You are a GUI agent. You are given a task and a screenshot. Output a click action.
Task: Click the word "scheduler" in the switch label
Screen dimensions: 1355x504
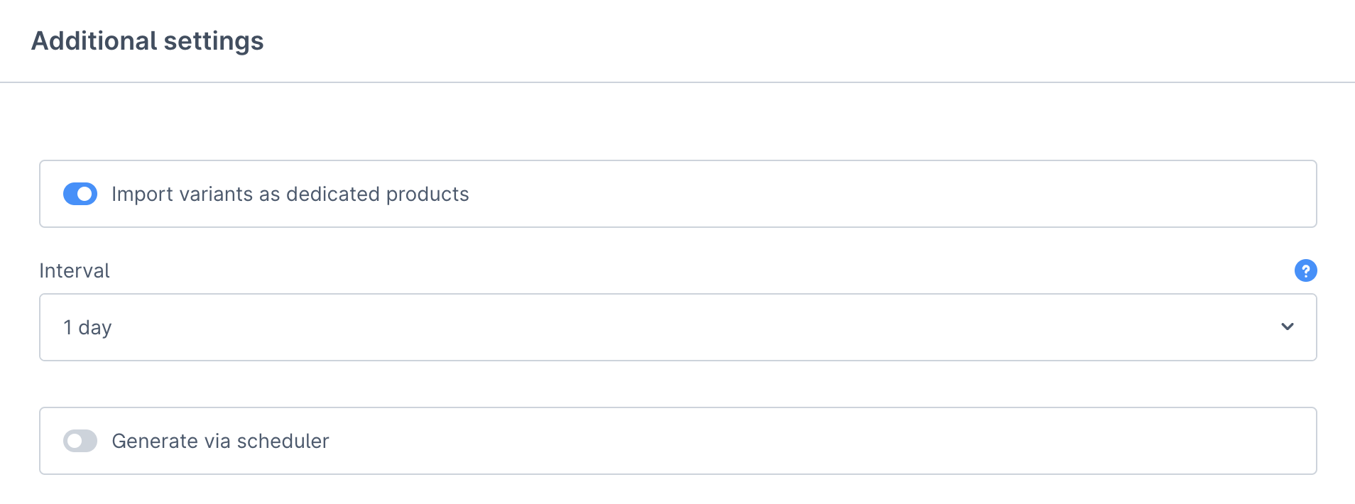pyautogui.click(x=283, y=441)
